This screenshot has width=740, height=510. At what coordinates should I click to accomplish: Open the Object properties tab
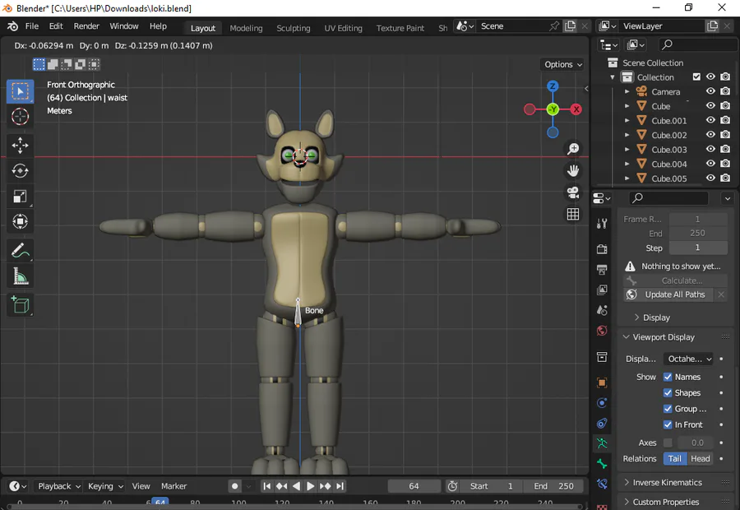(602, 382)
